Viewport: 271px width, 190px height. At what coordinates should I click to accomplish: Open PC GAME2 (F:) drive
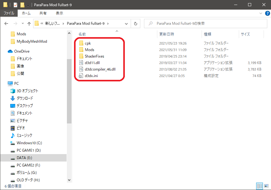tap(28, 165)
